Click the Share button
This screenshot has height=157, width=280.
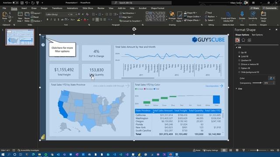pyautogui.click(x=255, y=8)
